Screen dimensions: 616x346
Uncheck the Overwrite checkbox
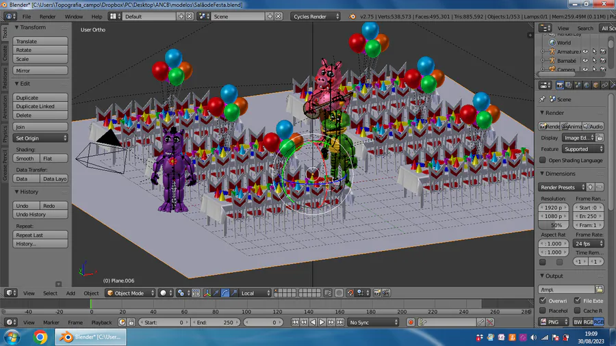point(543,300)
